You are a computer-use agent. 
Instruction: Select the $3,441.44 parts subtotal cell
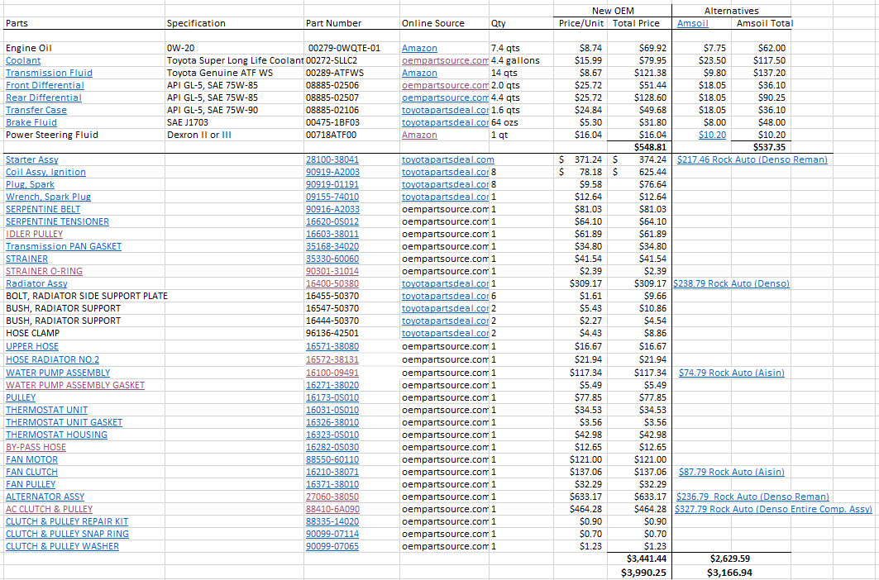point(639,559)
